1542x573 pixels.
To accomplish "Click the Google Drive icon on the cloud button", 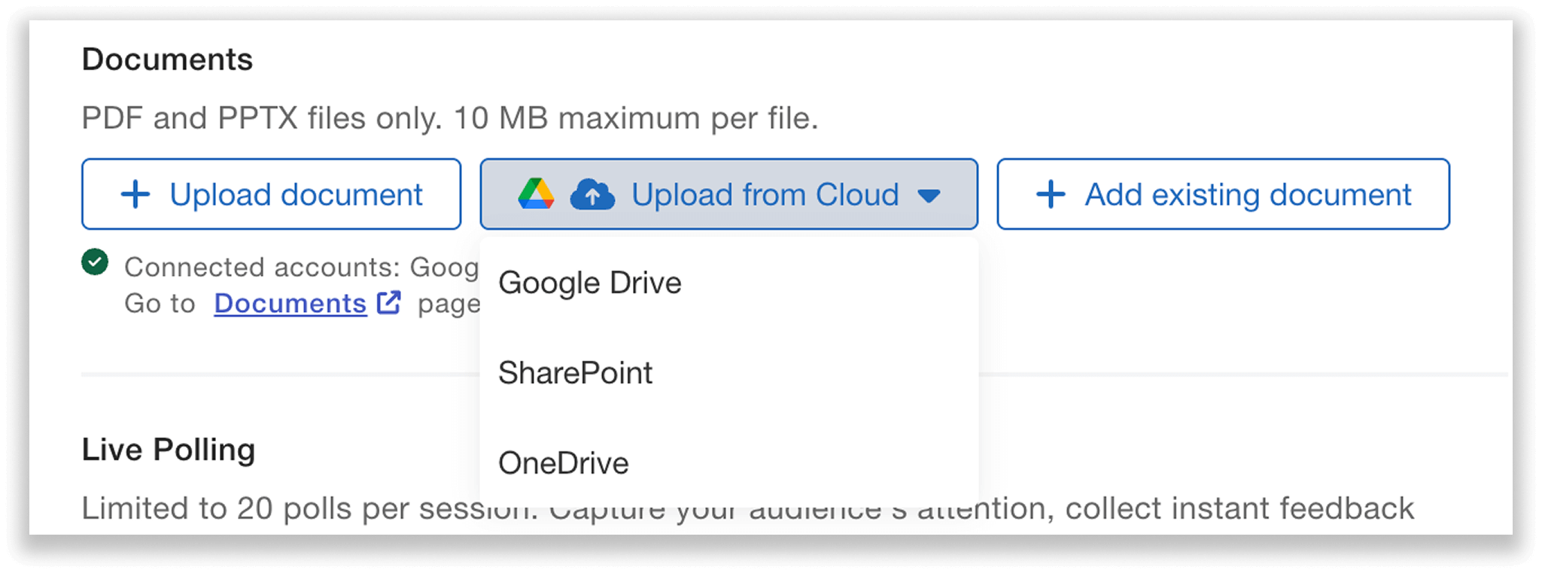I will [537, 194].
